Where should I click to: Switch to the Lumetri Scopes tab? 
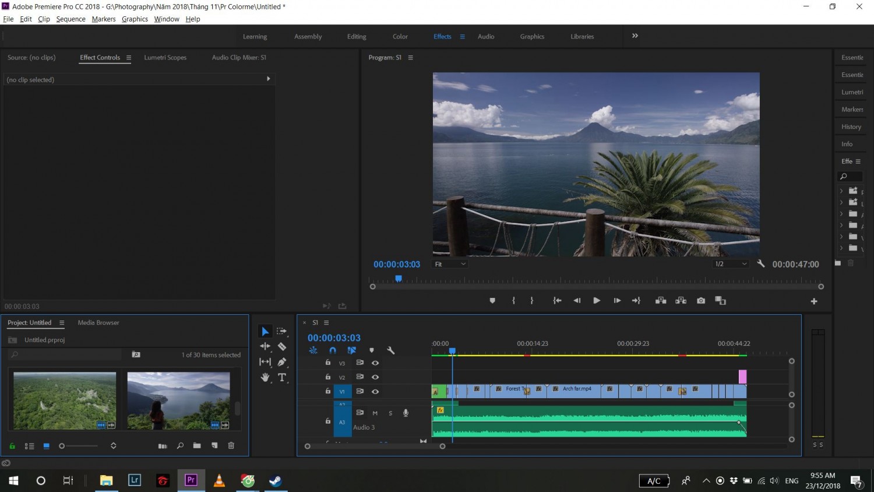(x=165, y=58)
